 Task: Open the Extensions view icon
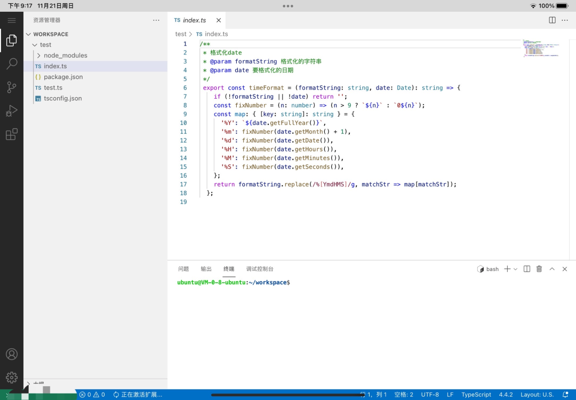pyautogui.click(x=11, y=134)
